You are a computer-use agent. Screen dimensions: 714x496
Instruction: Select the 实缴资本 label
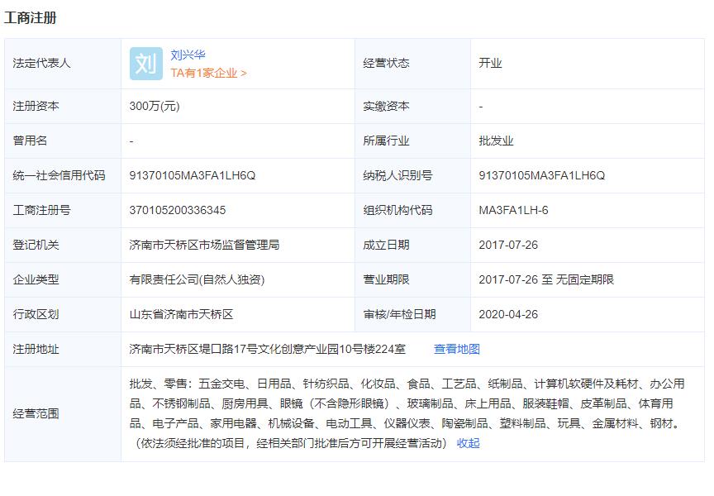point(386,106)
